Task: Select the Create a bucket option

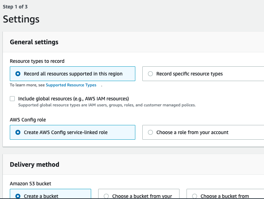Action: [x=18, y=196]
